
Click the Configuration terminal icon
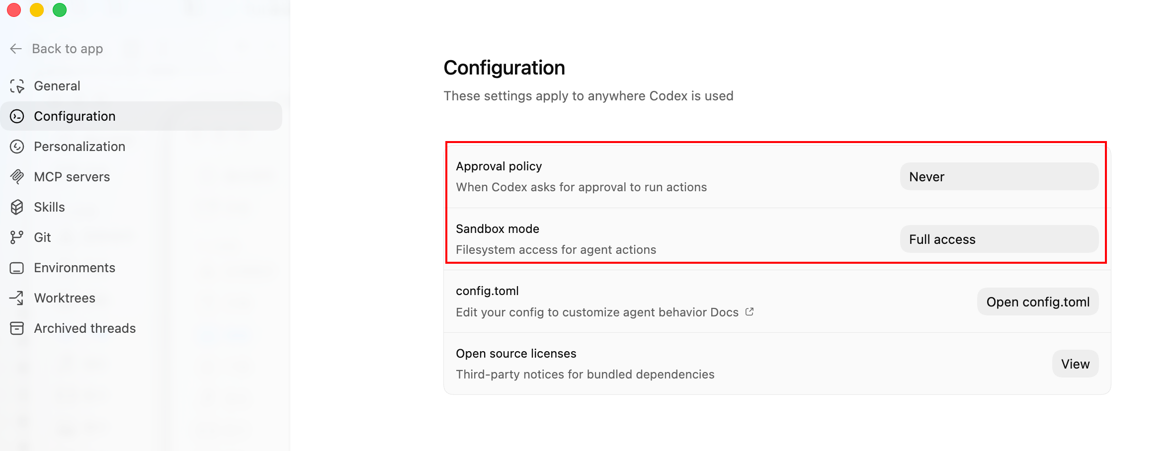tap(17, 116)
